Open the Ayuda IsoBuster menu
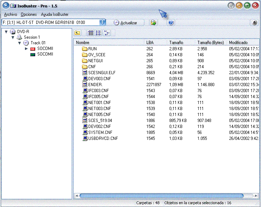 [x=55, y=14]
